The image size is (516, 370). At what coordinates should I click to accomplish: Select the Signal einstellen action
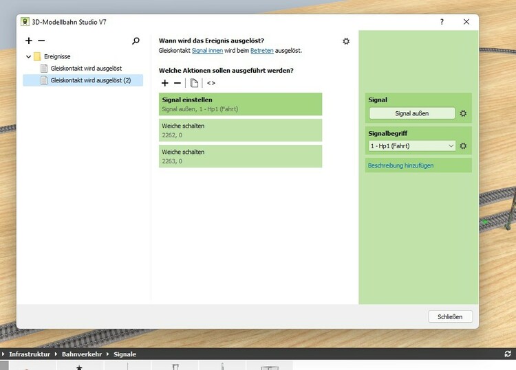[x=240, y=104]
